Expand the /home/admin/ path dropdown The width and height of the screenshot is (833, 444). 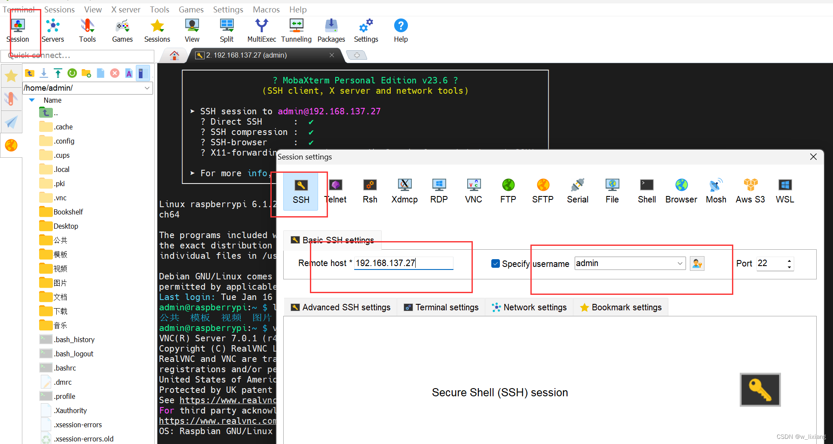[147, 88]
